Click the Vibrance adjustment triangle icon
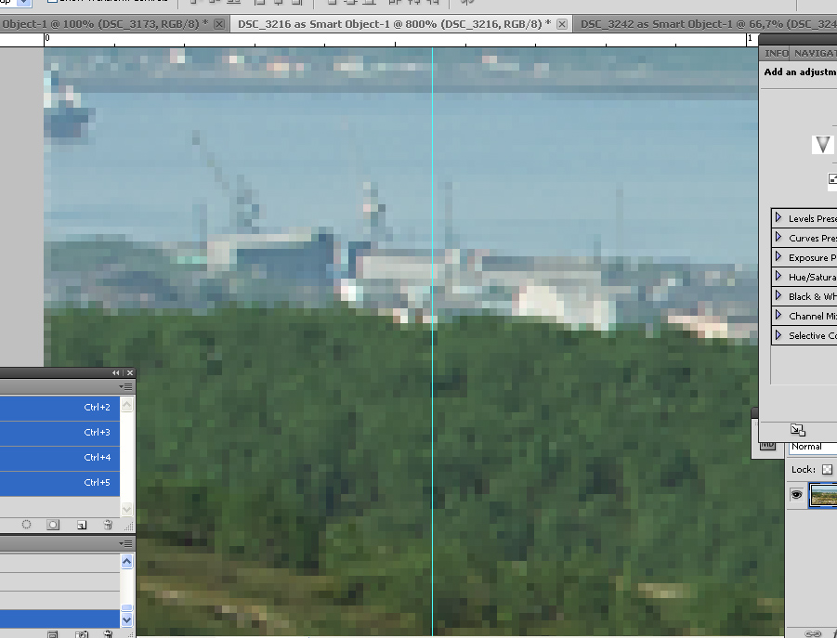The image size is (837, 638). tap(822, 145)
